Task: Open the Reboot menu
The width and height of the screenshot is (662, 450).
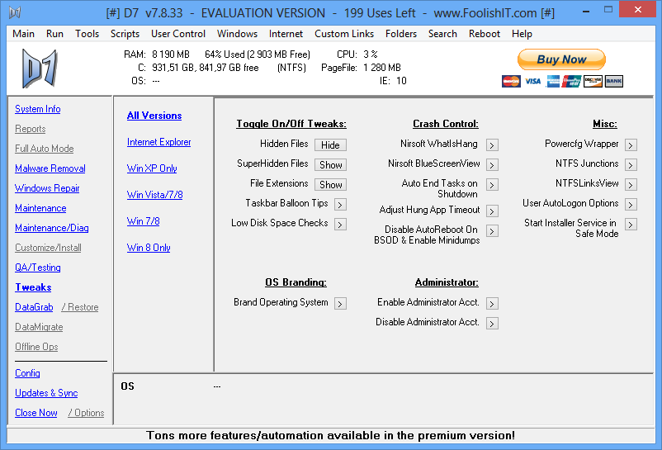Action: point(485,34)
